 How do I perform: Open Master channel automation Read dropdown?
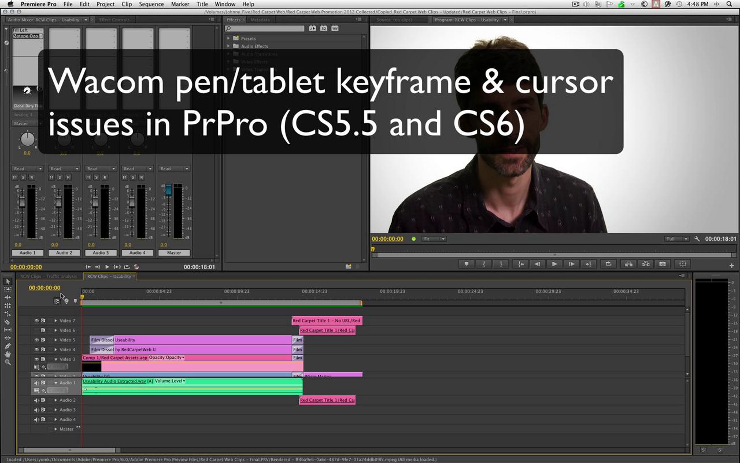[174, 169]
